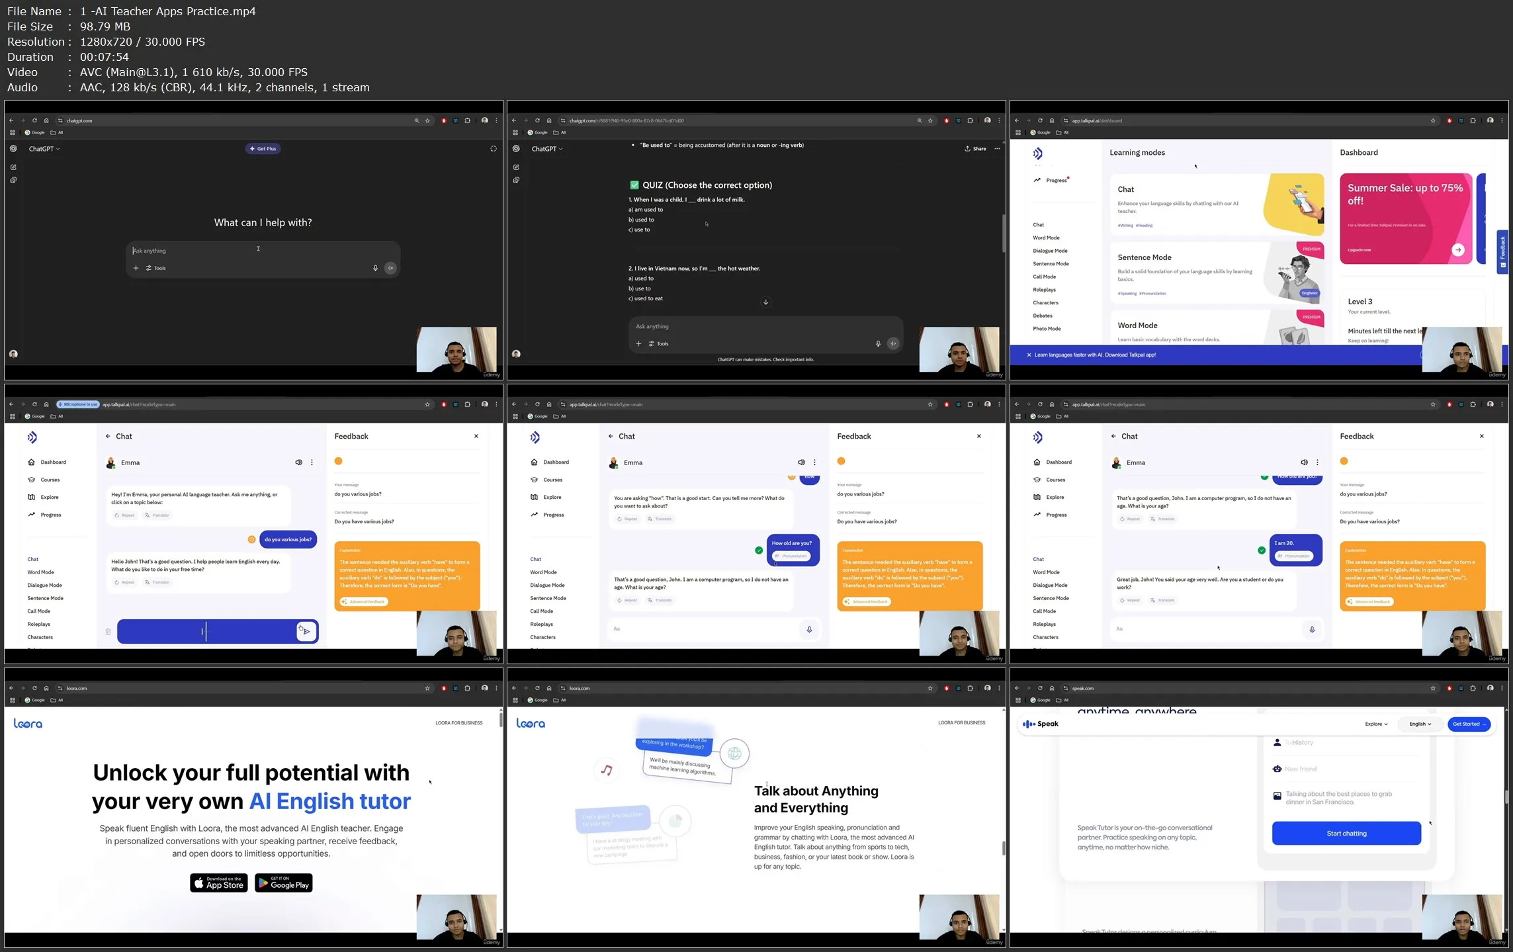Select Debates in the Talkpal dashboard sidebar
1513x952 pixels.
coord(1043,316)
